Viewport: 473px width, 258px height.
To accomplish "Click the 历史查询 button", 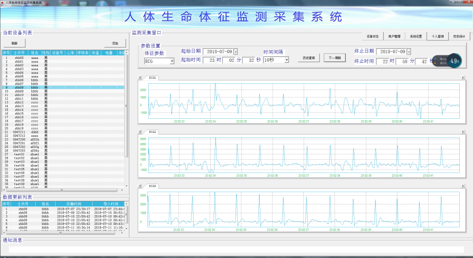I will point(309,58).
